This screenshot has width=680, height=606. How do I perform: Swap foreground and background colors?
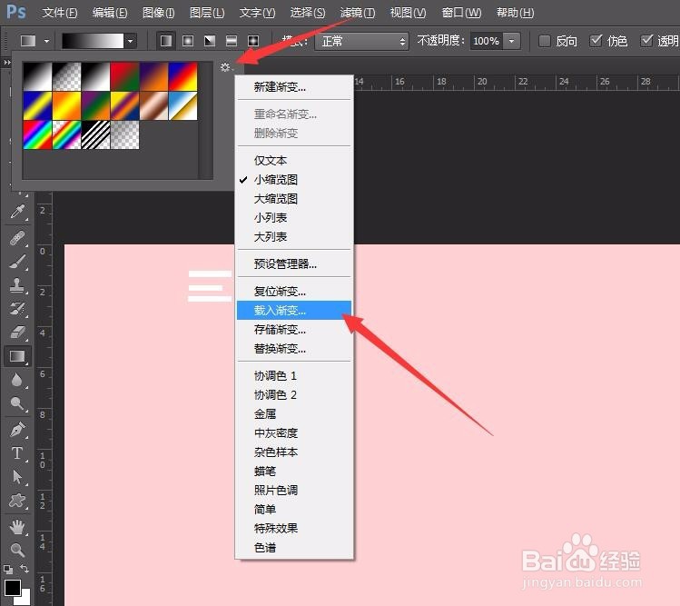(x=25, y=568)
